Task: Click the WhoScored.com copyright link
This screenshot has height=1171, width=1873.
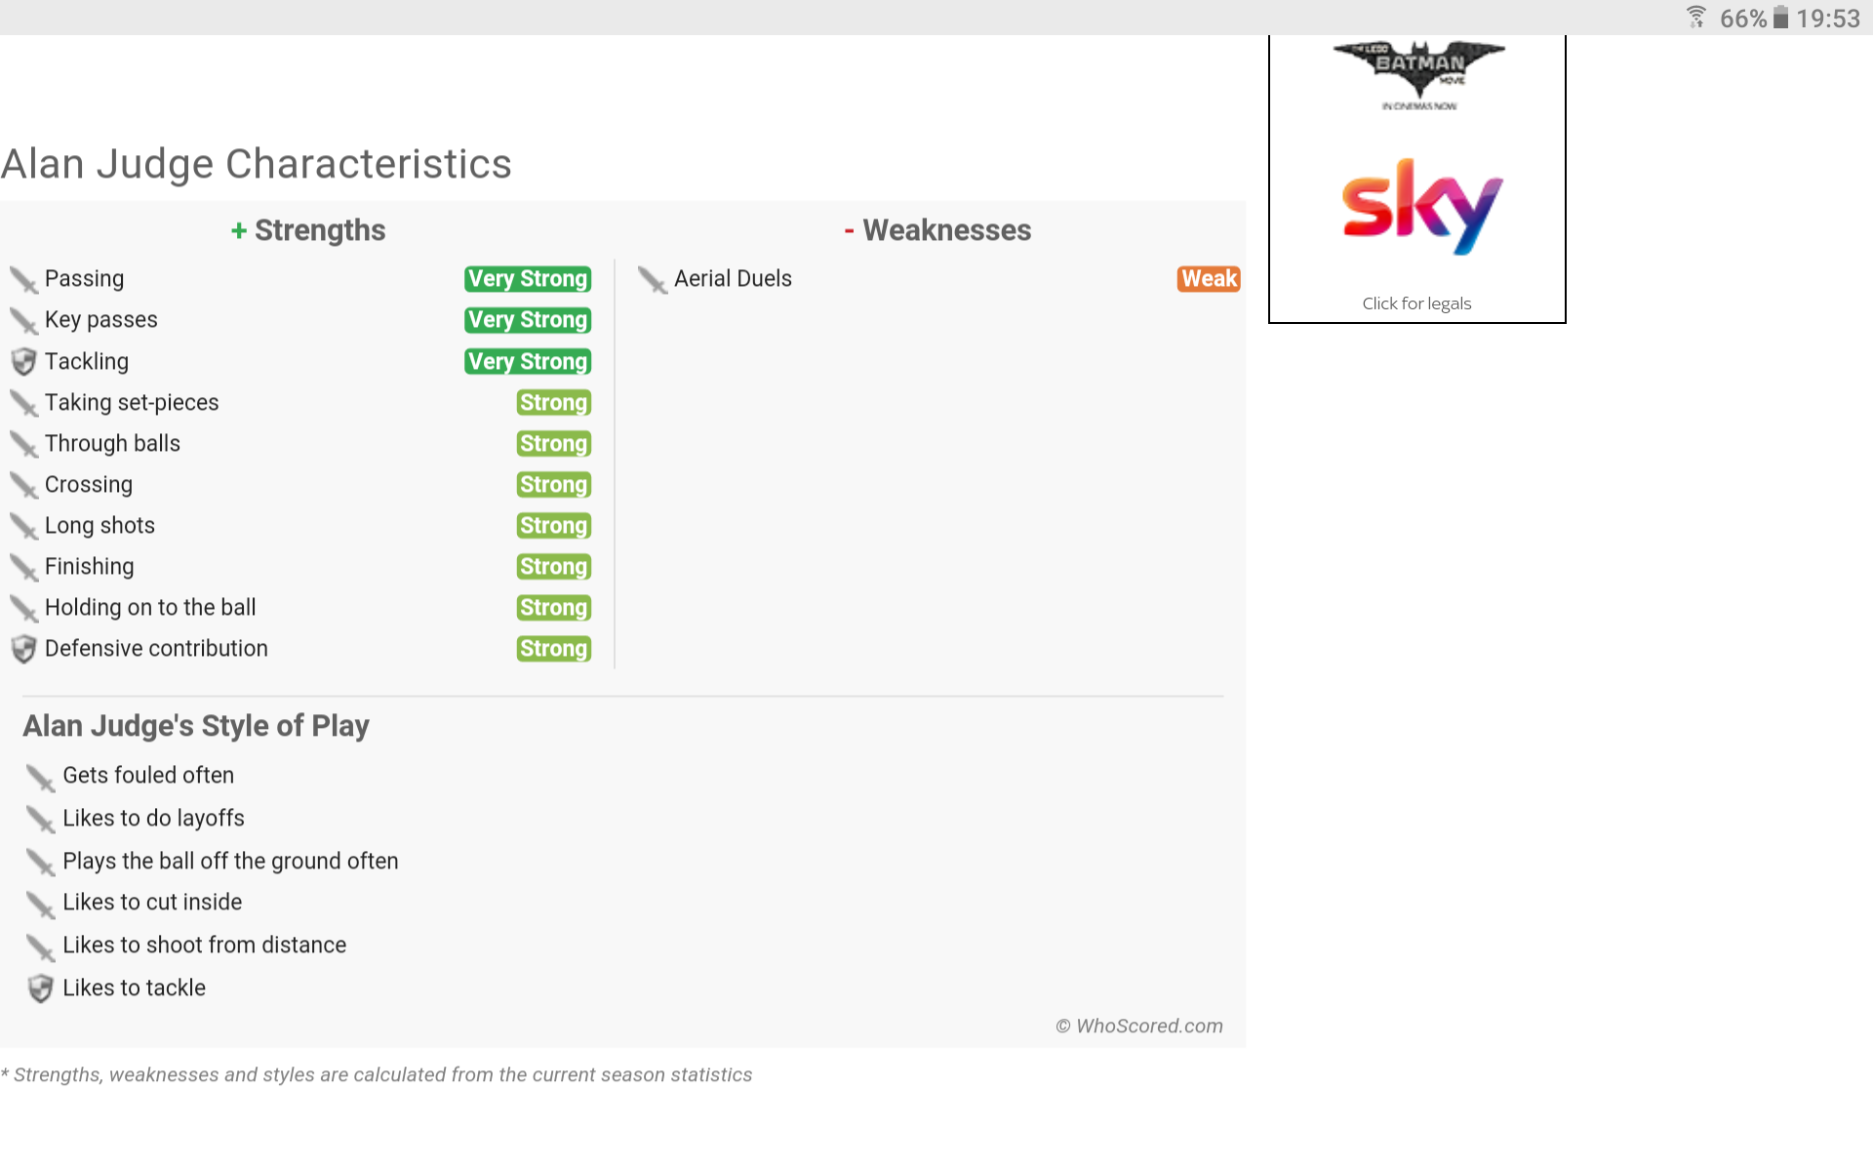Action: tap(1138, 1026)
